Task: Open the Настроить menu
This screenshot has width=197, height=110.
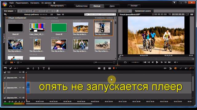Action: point(35,3)
